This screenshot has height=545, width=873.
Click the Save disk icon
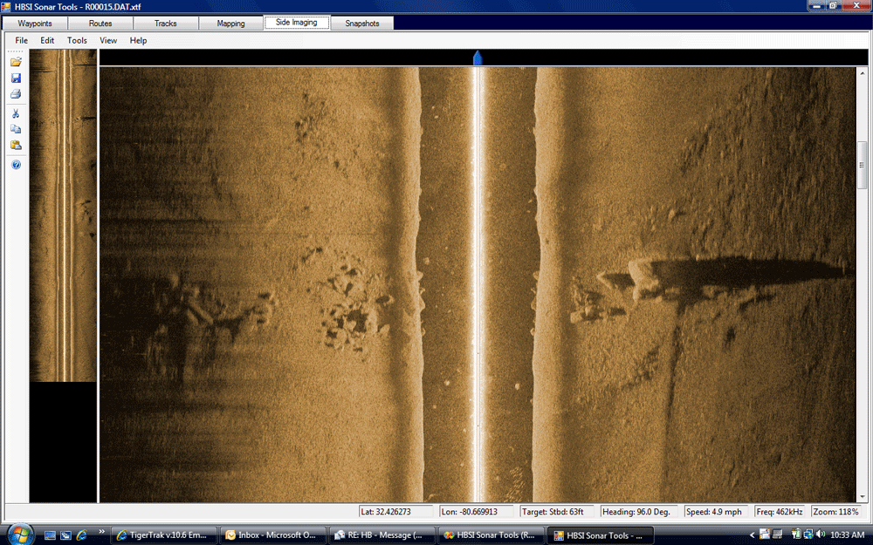(16, 78)
